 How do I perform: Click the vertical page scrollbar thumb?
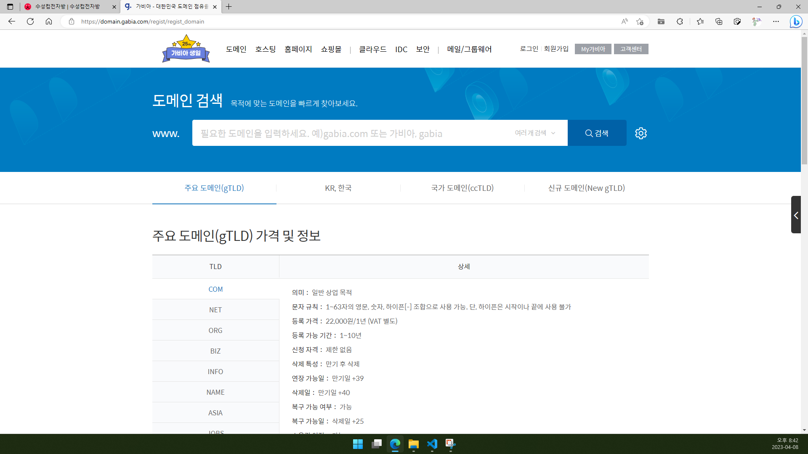coord(804,101)
